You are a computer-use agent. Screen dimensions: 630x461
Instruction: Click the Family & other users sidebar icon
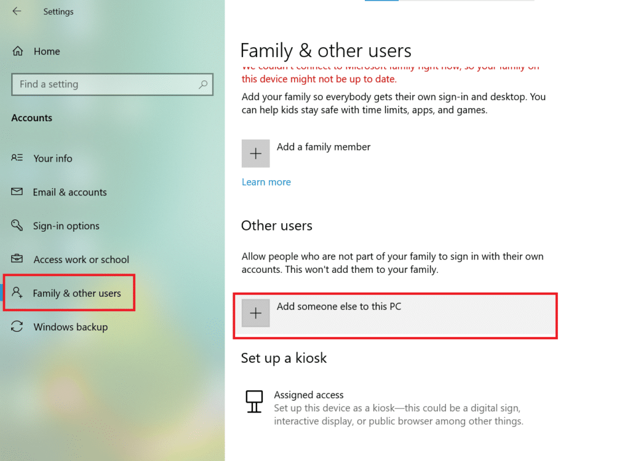[x=17, y=293]
